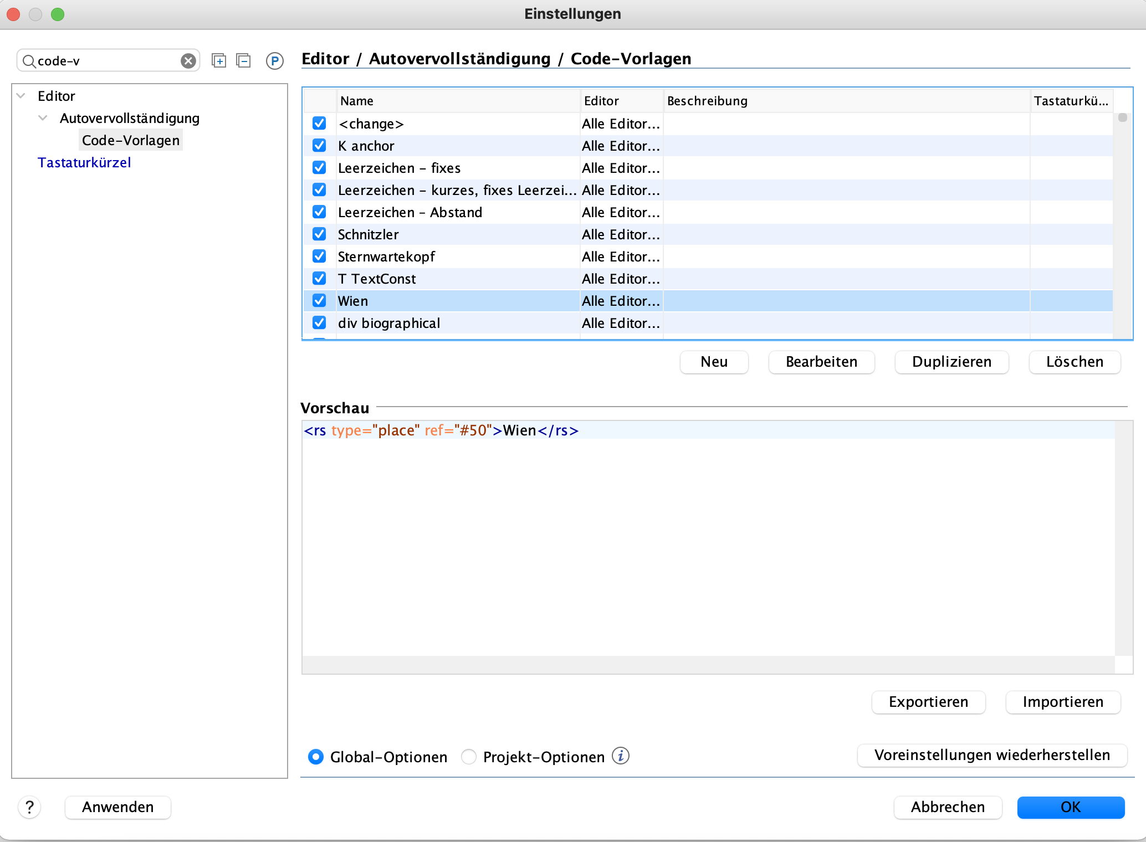Image resolution: width=1146 pixels, height=842 pixels.
Task: Select the Editor tree item
Action: click(56, 96)
